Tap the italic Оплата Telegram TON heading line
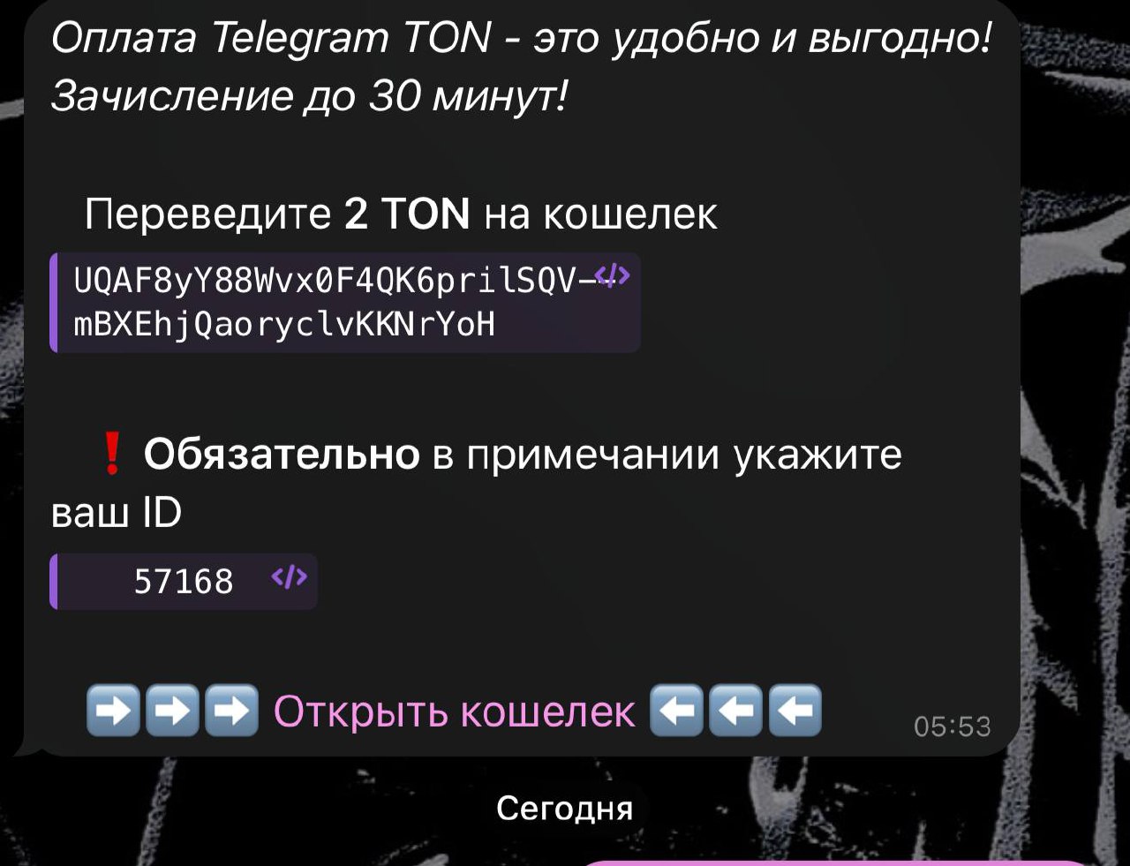Screen dimensions: 1130x866 (522, 38)
